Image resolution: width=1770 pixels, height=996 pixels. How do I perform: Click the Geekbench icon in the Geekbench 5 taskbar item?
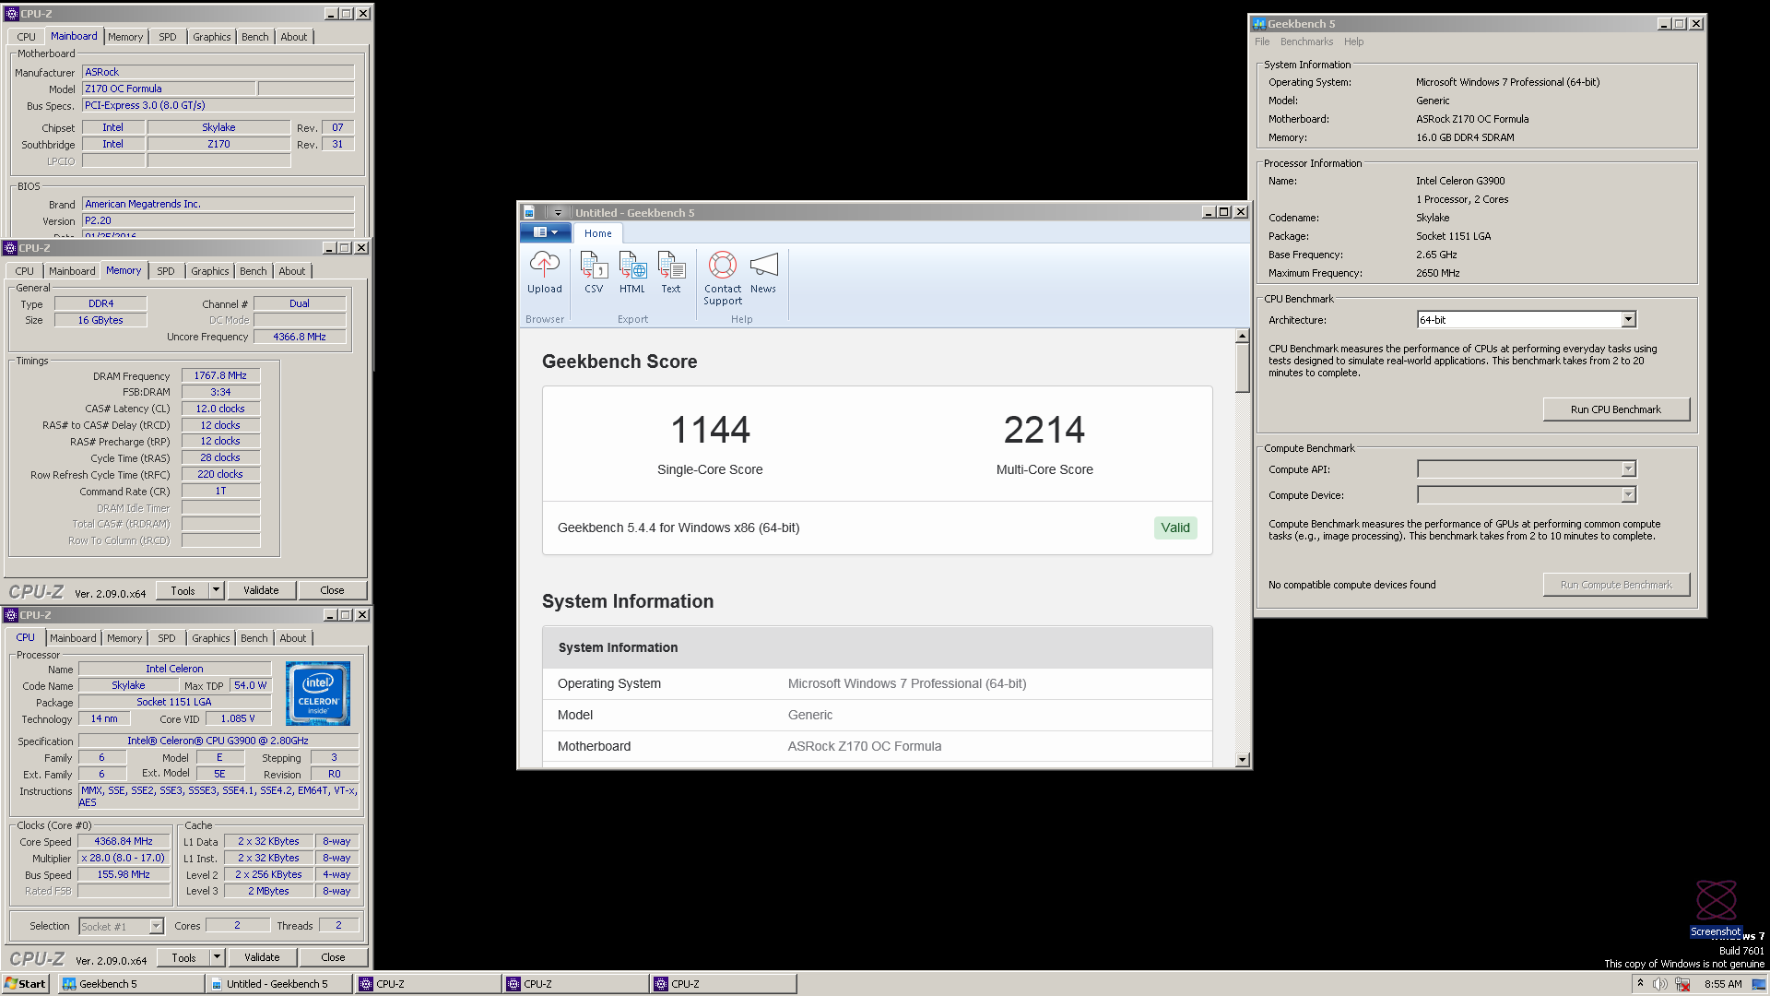coord(69,984)
